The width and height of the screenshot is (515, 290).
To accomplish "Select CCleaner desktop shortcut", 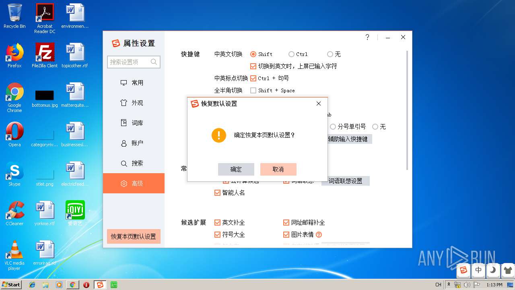I will (x=14, y=213).
